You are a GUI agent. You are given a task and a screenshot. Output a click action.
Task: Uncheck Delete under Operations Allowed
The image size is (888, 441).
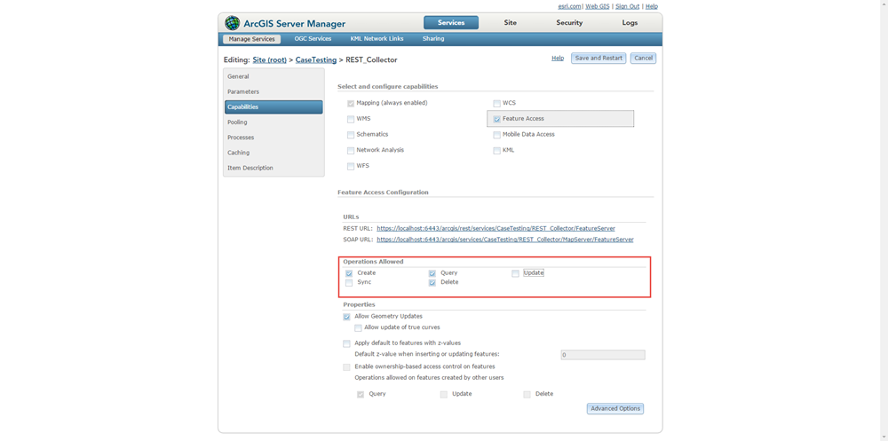click(x=432, y=282)
